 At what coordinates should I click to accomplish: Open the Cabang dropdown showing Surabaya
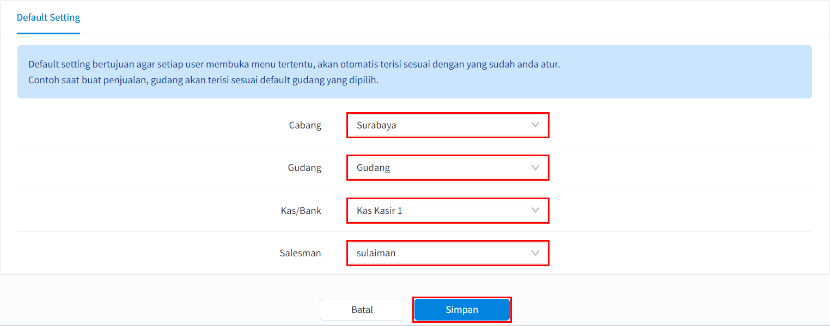(x=448, y=125)
